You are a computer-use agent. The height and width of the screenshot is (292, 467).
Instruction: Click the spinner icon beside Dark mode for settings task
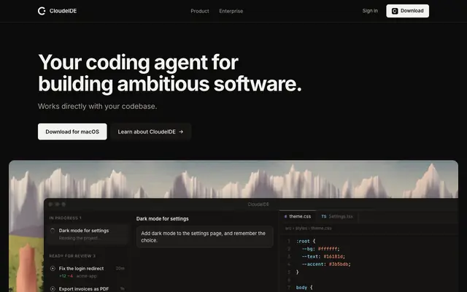[x=53, y=231]
